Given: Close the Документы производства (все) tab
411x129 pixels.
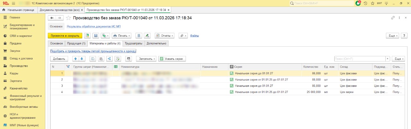Looking at the screenshot, I should pos(82,10).
